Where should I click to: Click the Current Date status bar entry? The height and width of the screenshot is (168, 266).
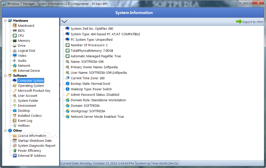click(x=98, y=163)
